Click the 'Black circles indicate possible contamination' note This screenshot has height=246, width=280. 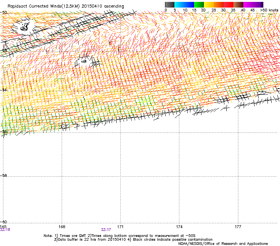point(173,240)
